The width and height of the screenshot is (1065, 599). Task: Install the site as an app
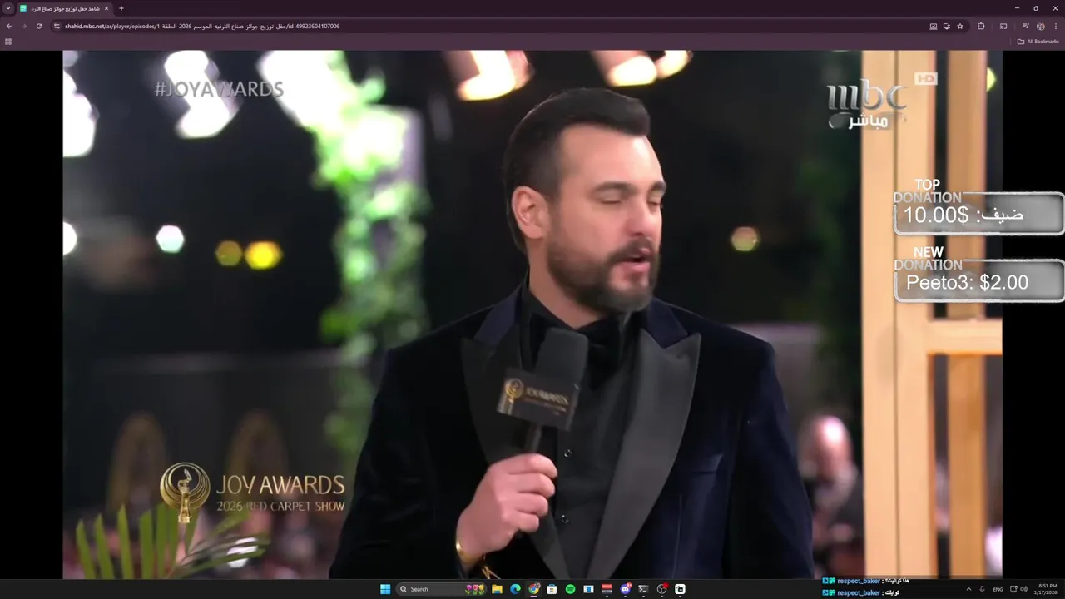(947, 26)
